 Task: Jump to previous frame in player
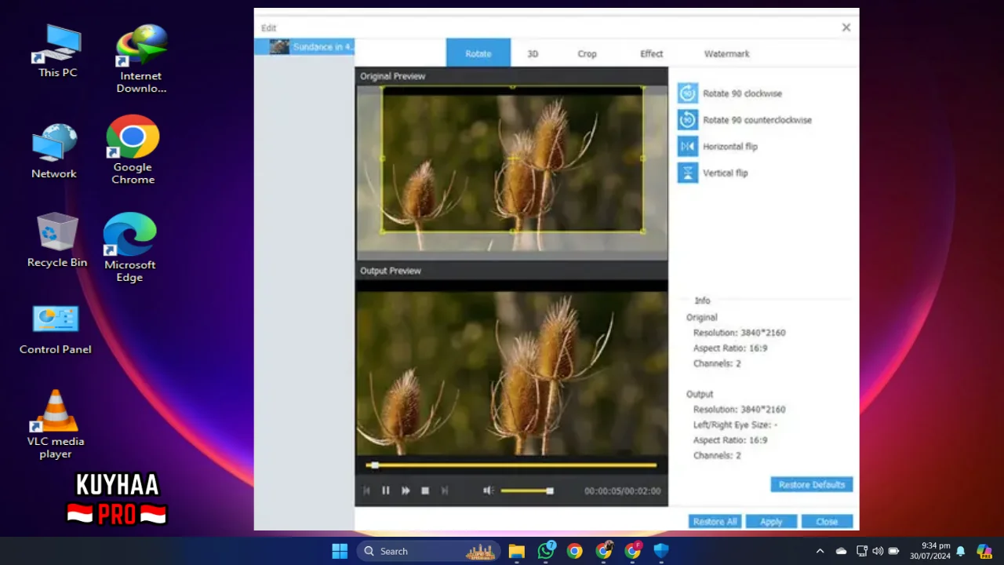(x=366, y=490)
